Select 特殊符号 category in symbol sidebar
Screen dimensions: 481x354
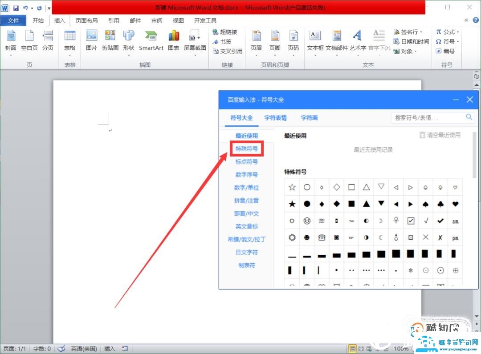(247, 149)
